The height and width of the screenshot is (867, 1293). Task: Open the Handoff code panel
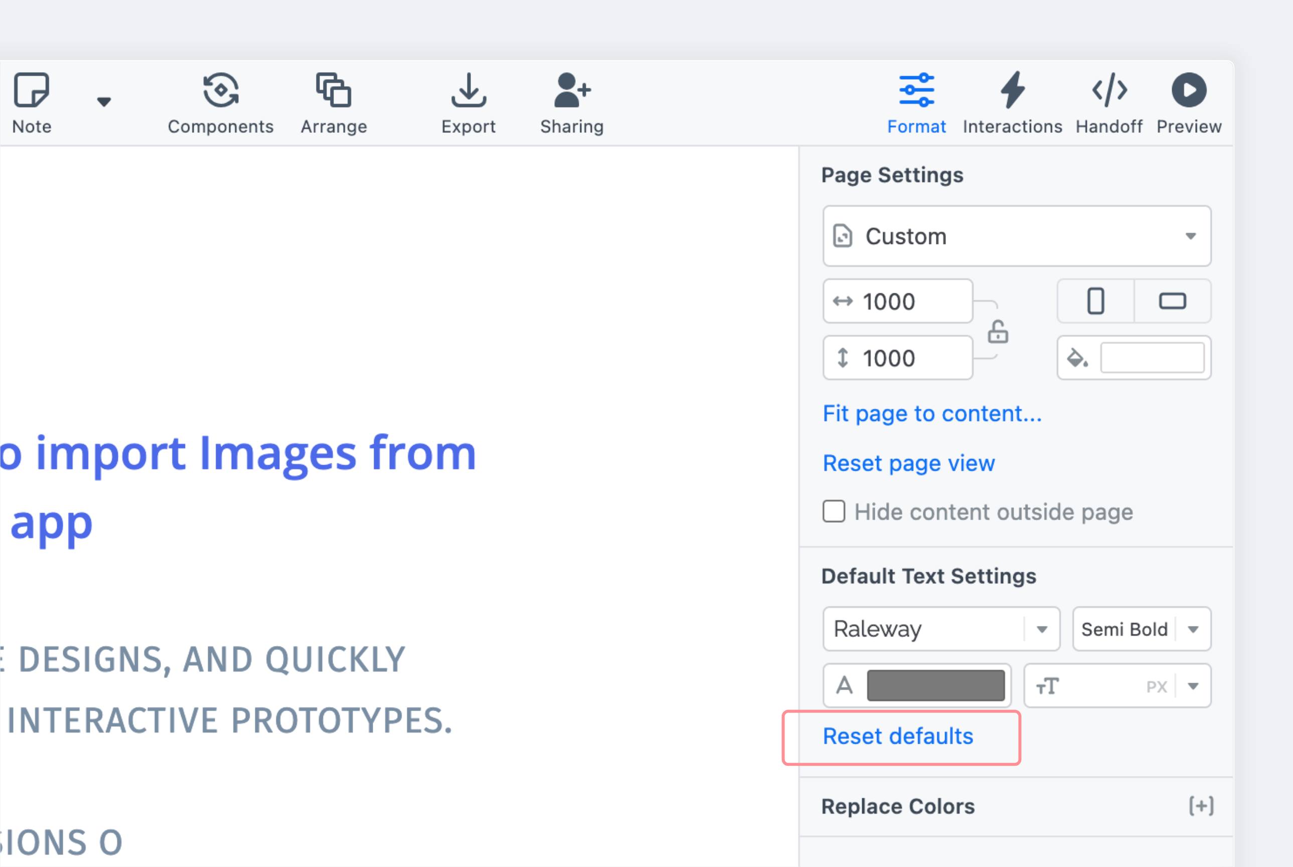pyautogui.click(x=1109, y=90)
